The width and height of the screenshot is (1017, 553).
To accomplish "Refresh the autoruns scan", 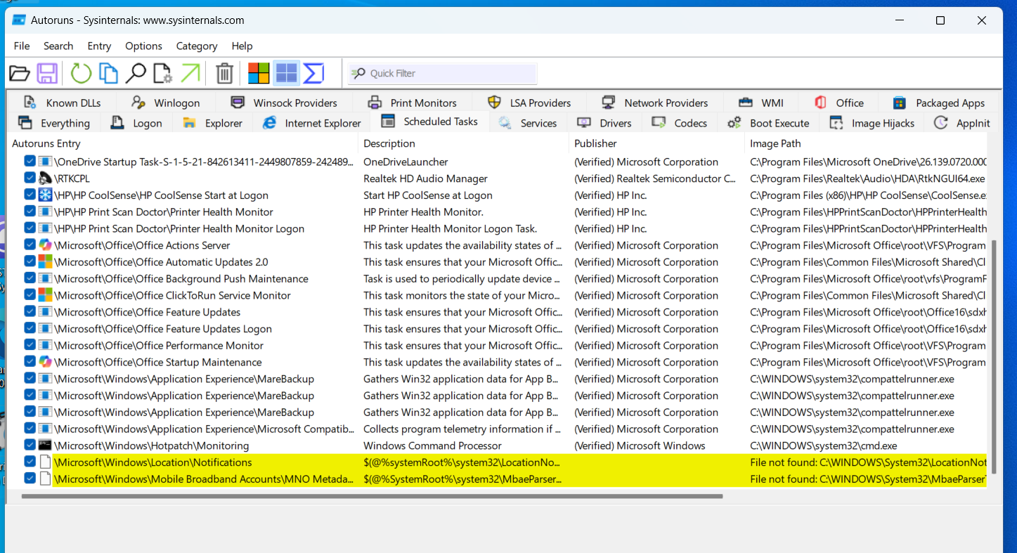I will coord(81,73).
